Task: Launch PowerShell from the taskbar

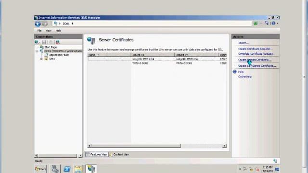Action: pos(67,169)
